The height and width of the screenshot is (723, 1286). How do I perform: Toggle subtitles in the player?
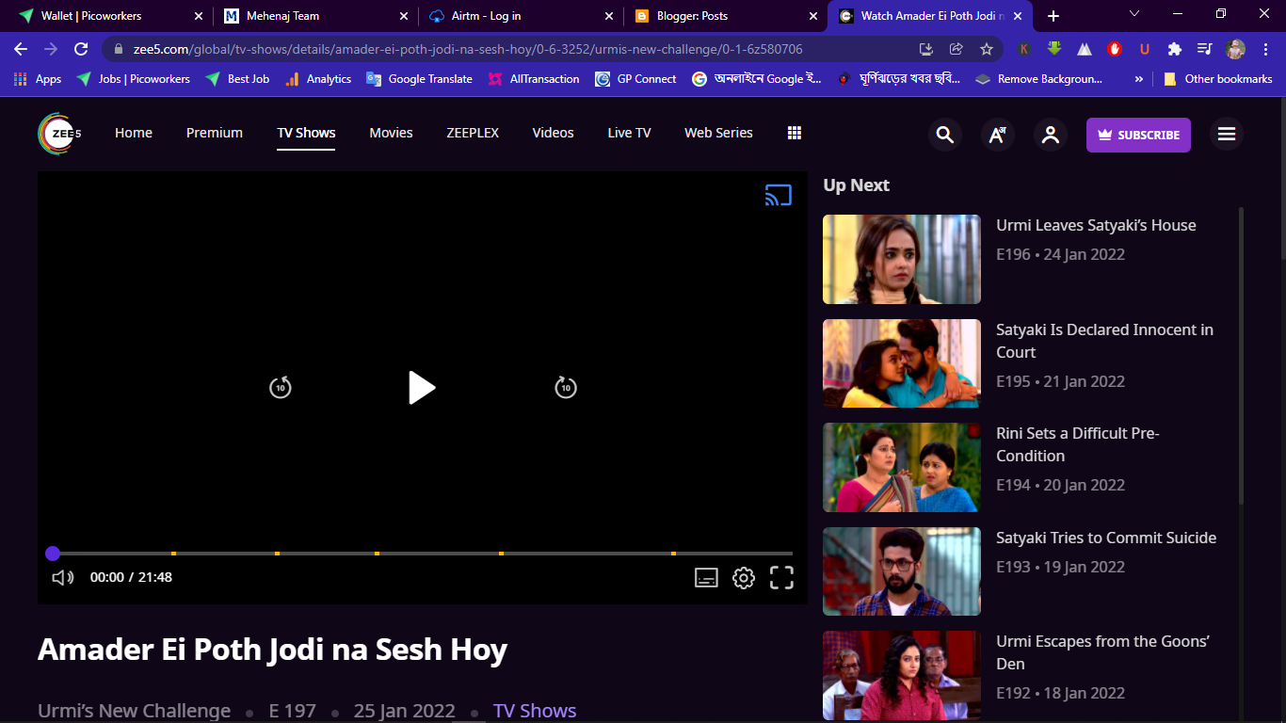click(706, 577)
